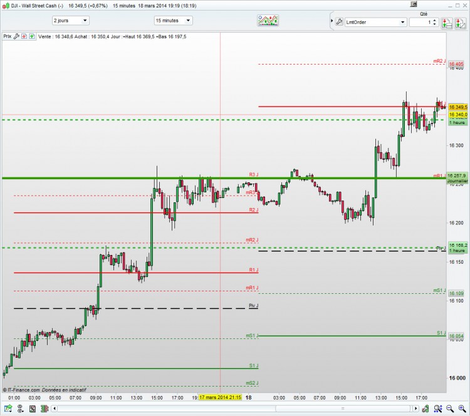470x416 pixels.
Task: Click the 'R1 J' resistance label
Action: point(254,270)
